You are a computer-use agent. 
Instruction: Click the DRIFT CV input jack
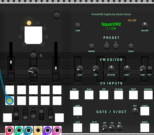click(133, 95)
